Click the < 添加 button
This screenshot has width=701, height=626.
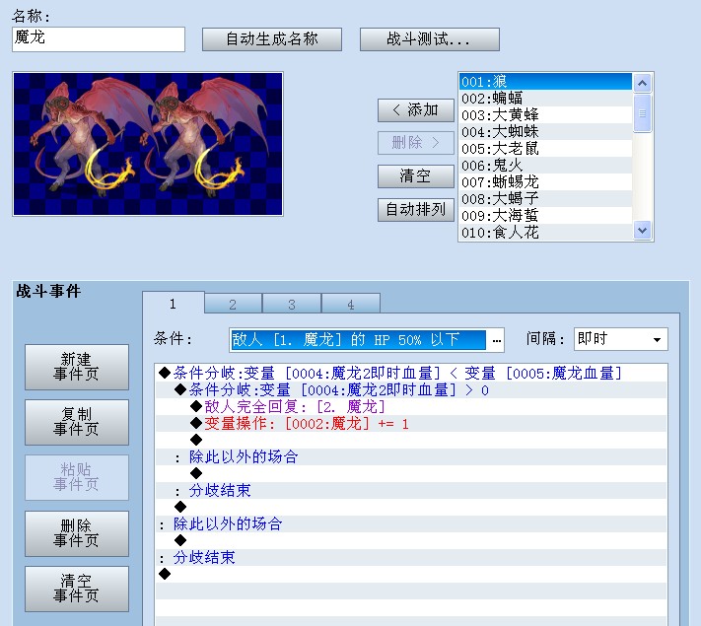(x=416, y=110)
